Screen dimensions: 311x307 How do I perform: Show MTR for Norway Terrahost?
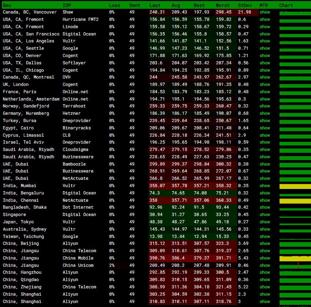coord(265,106)
